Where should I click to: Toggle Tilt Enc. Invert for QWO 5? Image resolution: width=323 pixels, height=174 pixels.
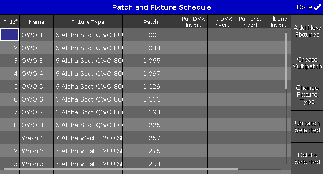(x=277, y=87)
